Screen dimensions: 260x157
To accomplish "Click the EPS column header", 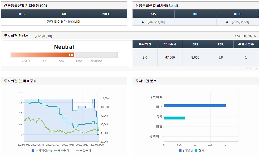I will [x=195, y=44].
